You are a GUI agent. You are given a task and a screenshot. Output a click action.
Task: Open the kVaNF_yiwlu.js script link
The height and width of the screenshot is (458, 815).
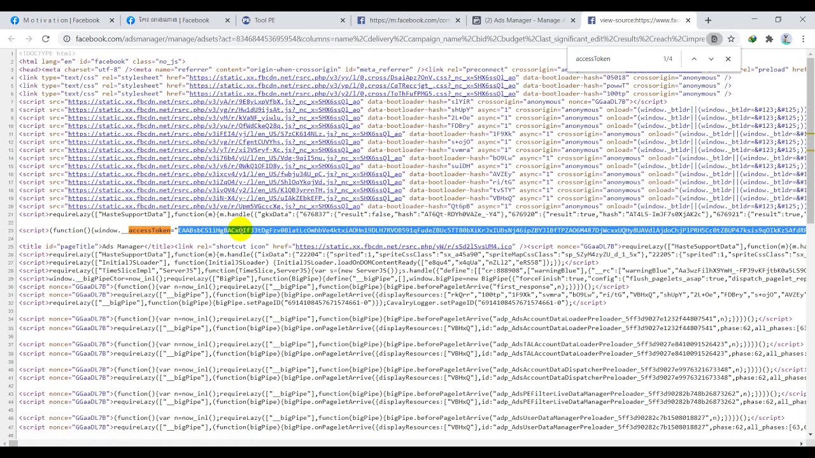215,118
